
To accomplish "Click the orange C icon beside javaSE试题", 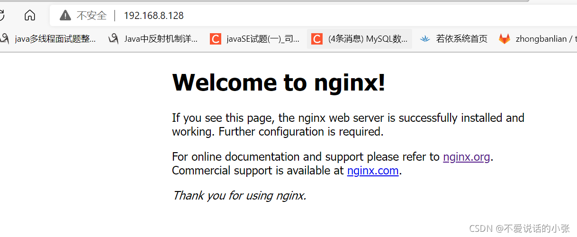I will click(x=216, y=39).
